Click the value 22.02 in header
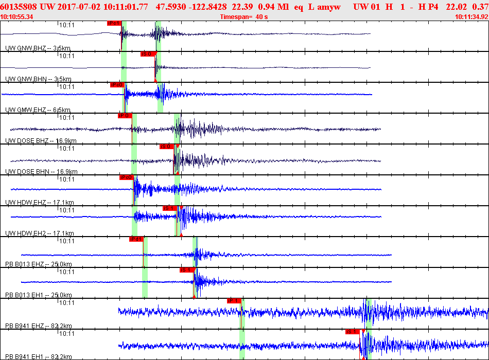 456,7
